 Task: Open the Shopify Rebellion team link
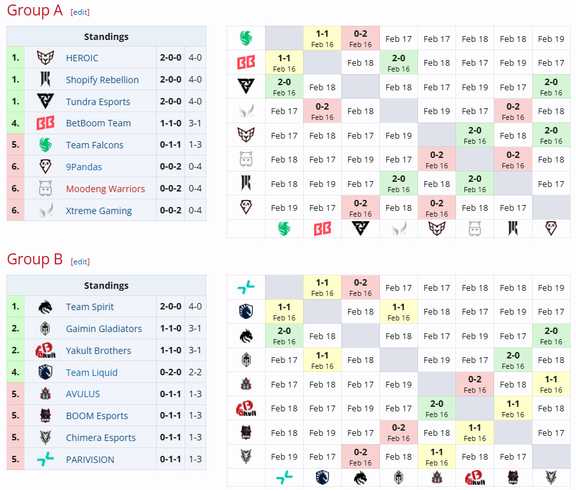(x=102, y=80)
